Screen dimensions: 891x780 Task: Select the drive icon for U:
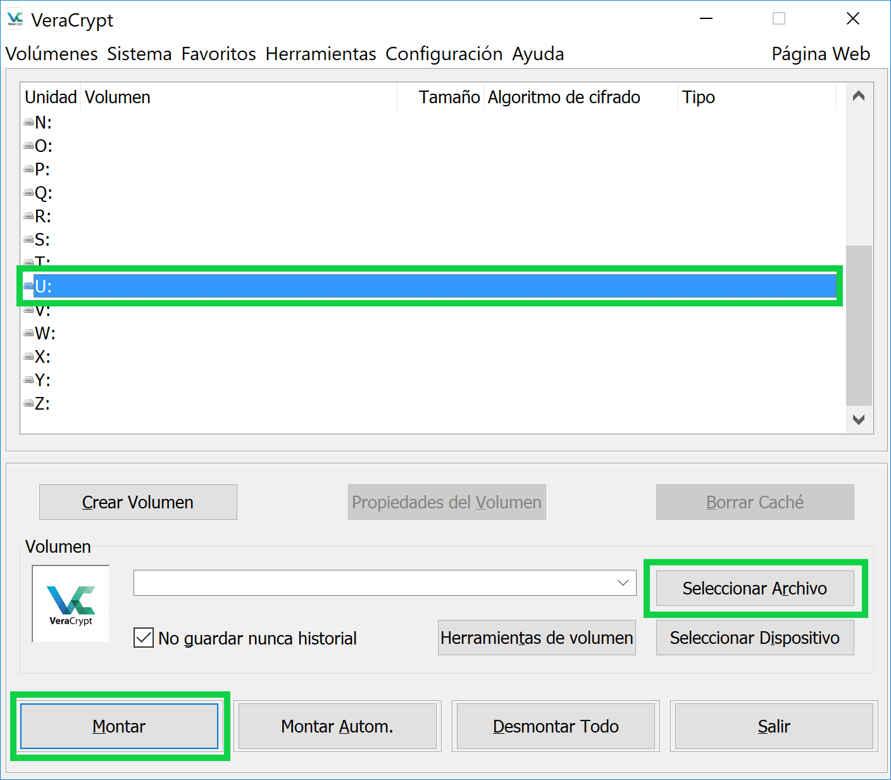click(x=28, y=286)
